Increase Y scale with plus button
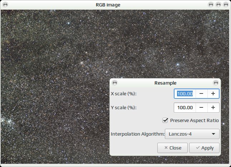Viewport: 231px width, 167px height. 213,108
